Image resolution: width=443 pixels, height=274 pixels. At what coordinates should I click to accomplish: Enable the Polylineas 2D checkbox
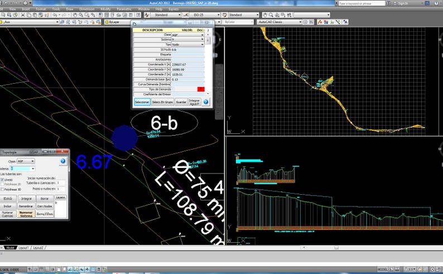[2, 184]
